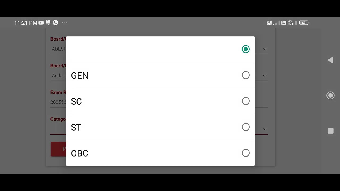This screenshot has width=340, height=191.
Task: Tap the three-dots overflow in status bar
Action: click(65, 23)
